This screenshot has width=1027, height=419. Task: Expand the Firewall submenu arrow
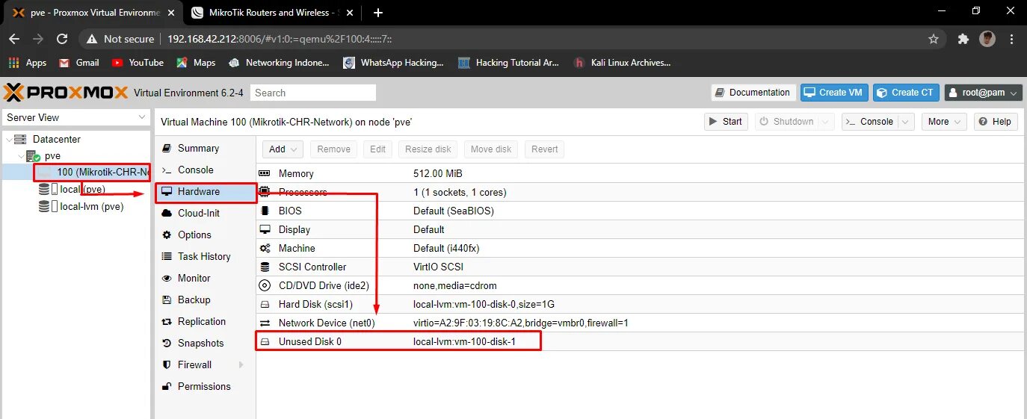pos(241,365)
